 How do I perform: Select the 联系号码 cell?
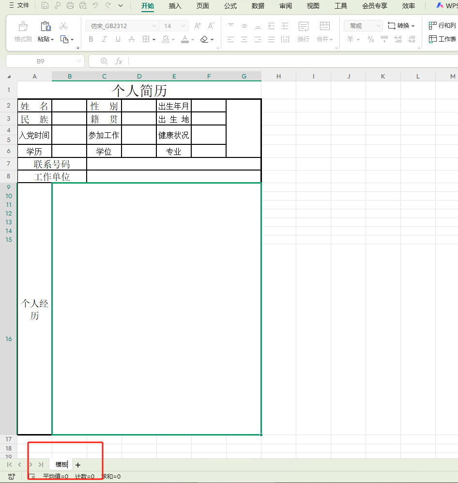[x=52, y=164]
